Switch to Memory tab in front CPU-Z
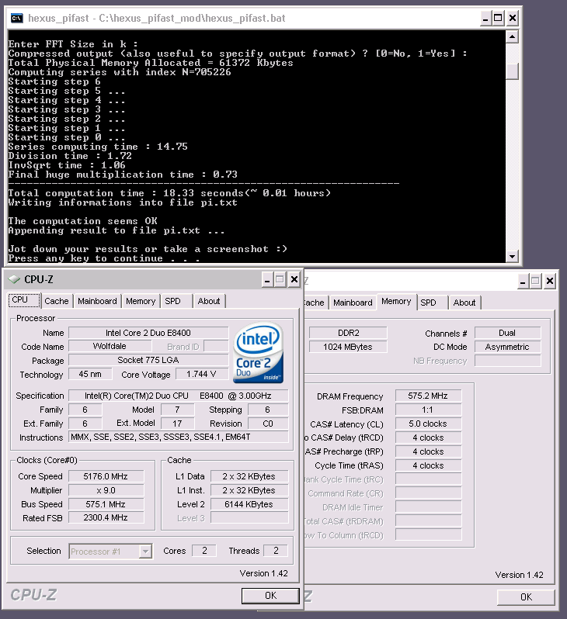Image resolution: width=567 pixels, height=619 pixels. pos(141,301)
